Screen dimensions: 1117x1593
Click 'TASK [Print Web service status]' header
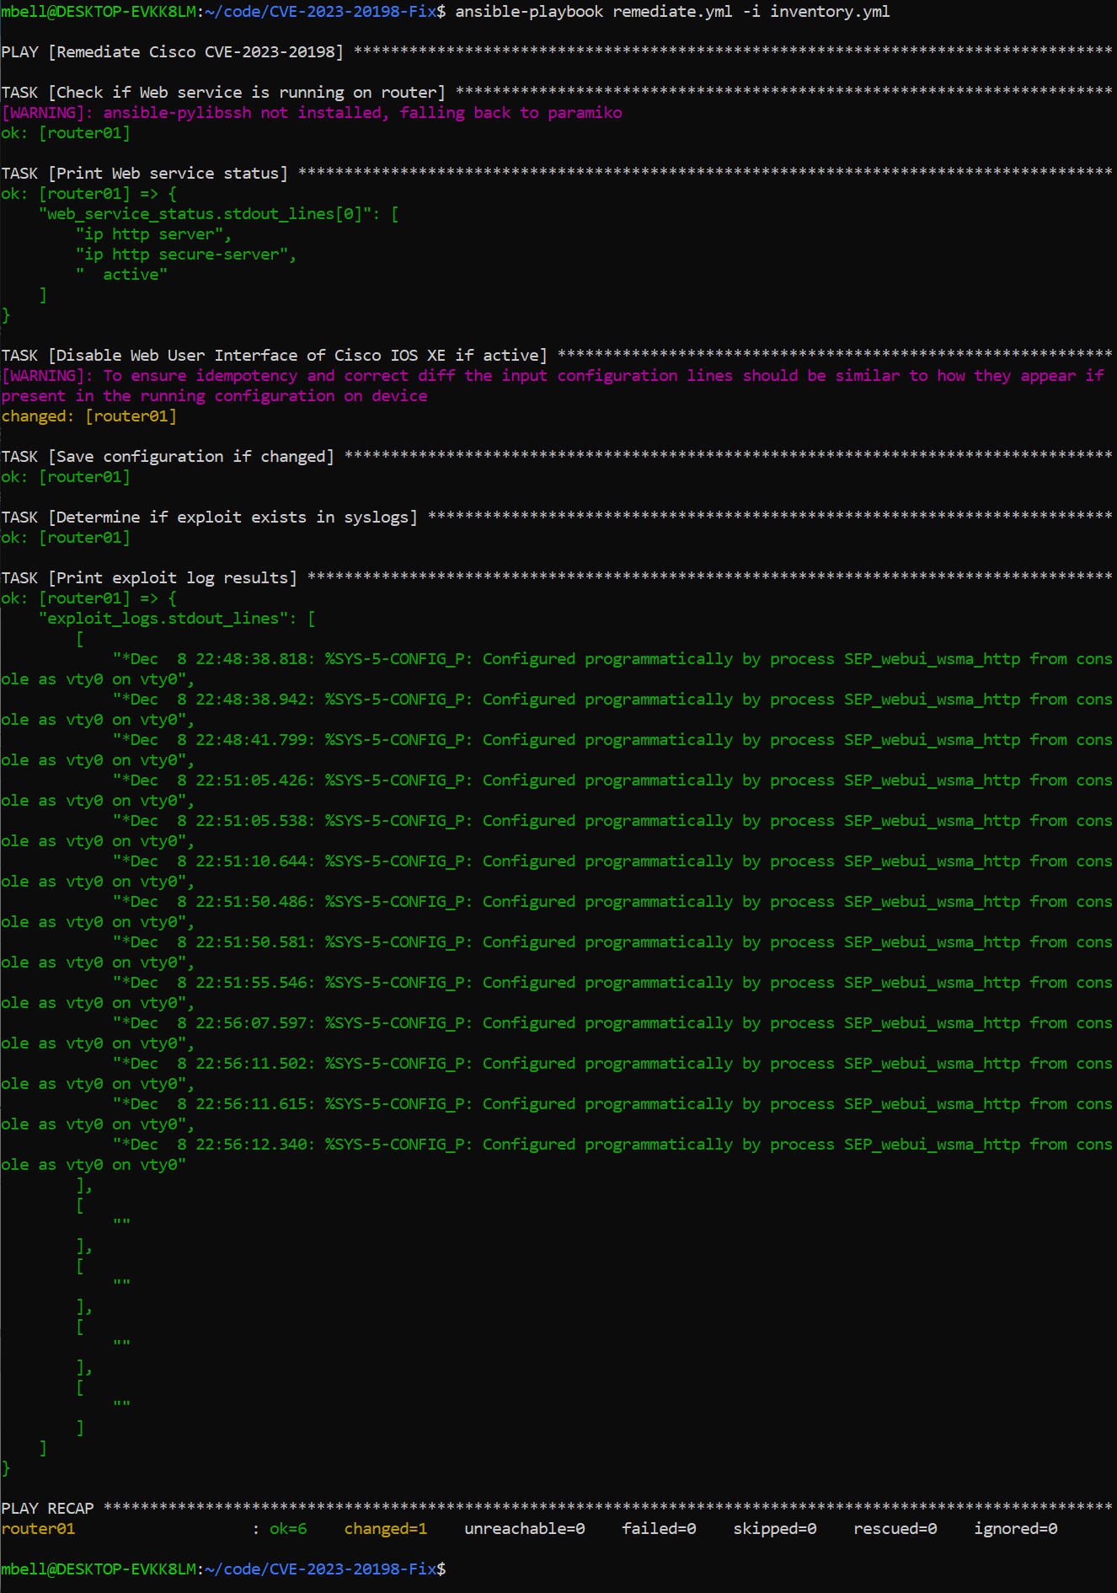(x=144, y=174)
